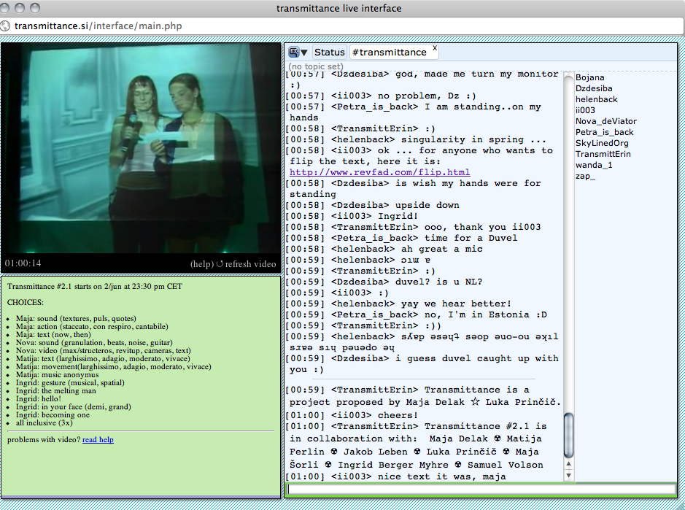
Task: Click the chat scrollbar up arrow
Action: [x=568, y=464]
